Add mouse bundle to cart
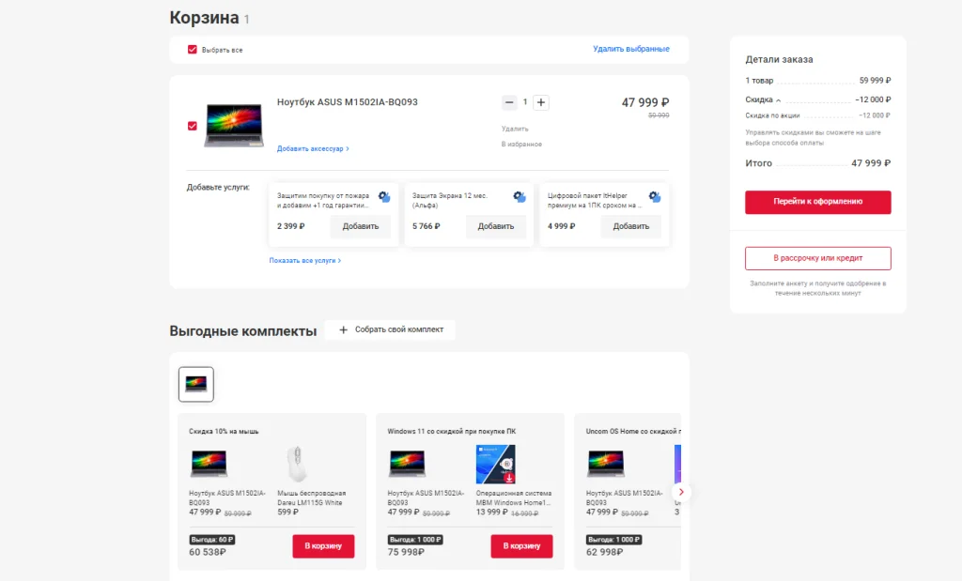The image size is (962, 581). tap(323, 546)
